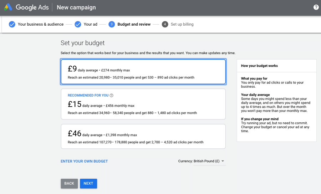Jump to the Set up billing step
Screen dimensions: 321x194
click(182, 24)
